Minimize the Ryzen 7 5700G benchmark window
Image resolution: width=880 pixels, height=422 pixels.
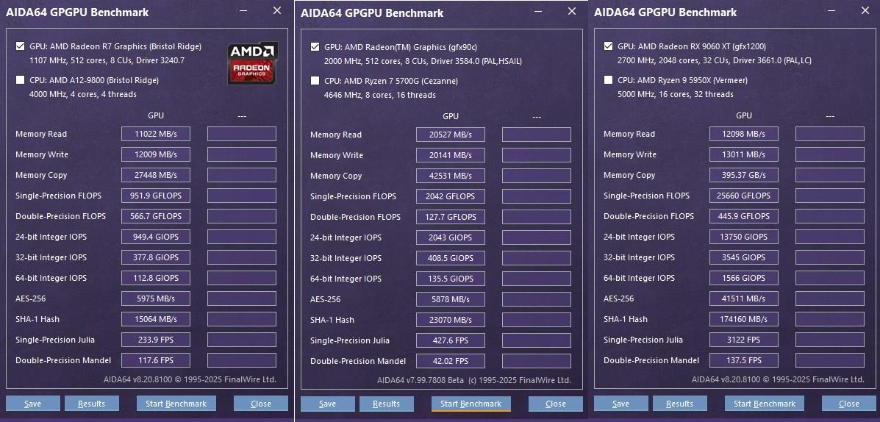pos(537,11)
